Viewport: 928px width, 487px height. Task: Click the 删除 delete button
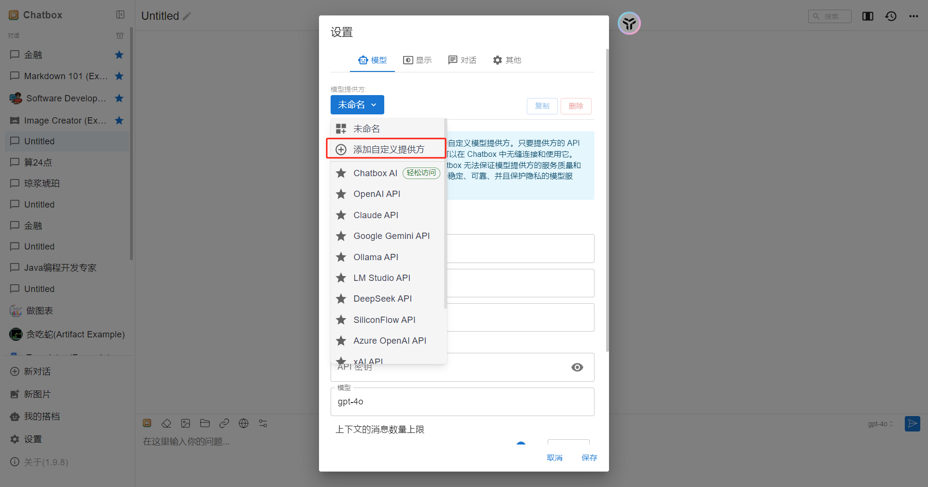(x=576, y=106)
